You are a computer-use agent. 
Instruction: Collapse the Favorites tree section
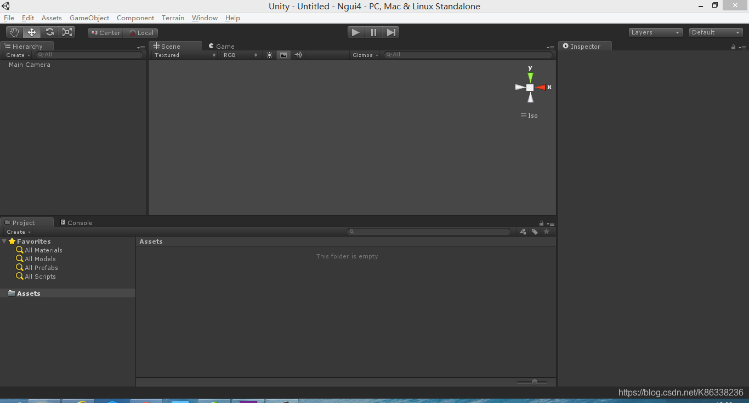(4, 241)
